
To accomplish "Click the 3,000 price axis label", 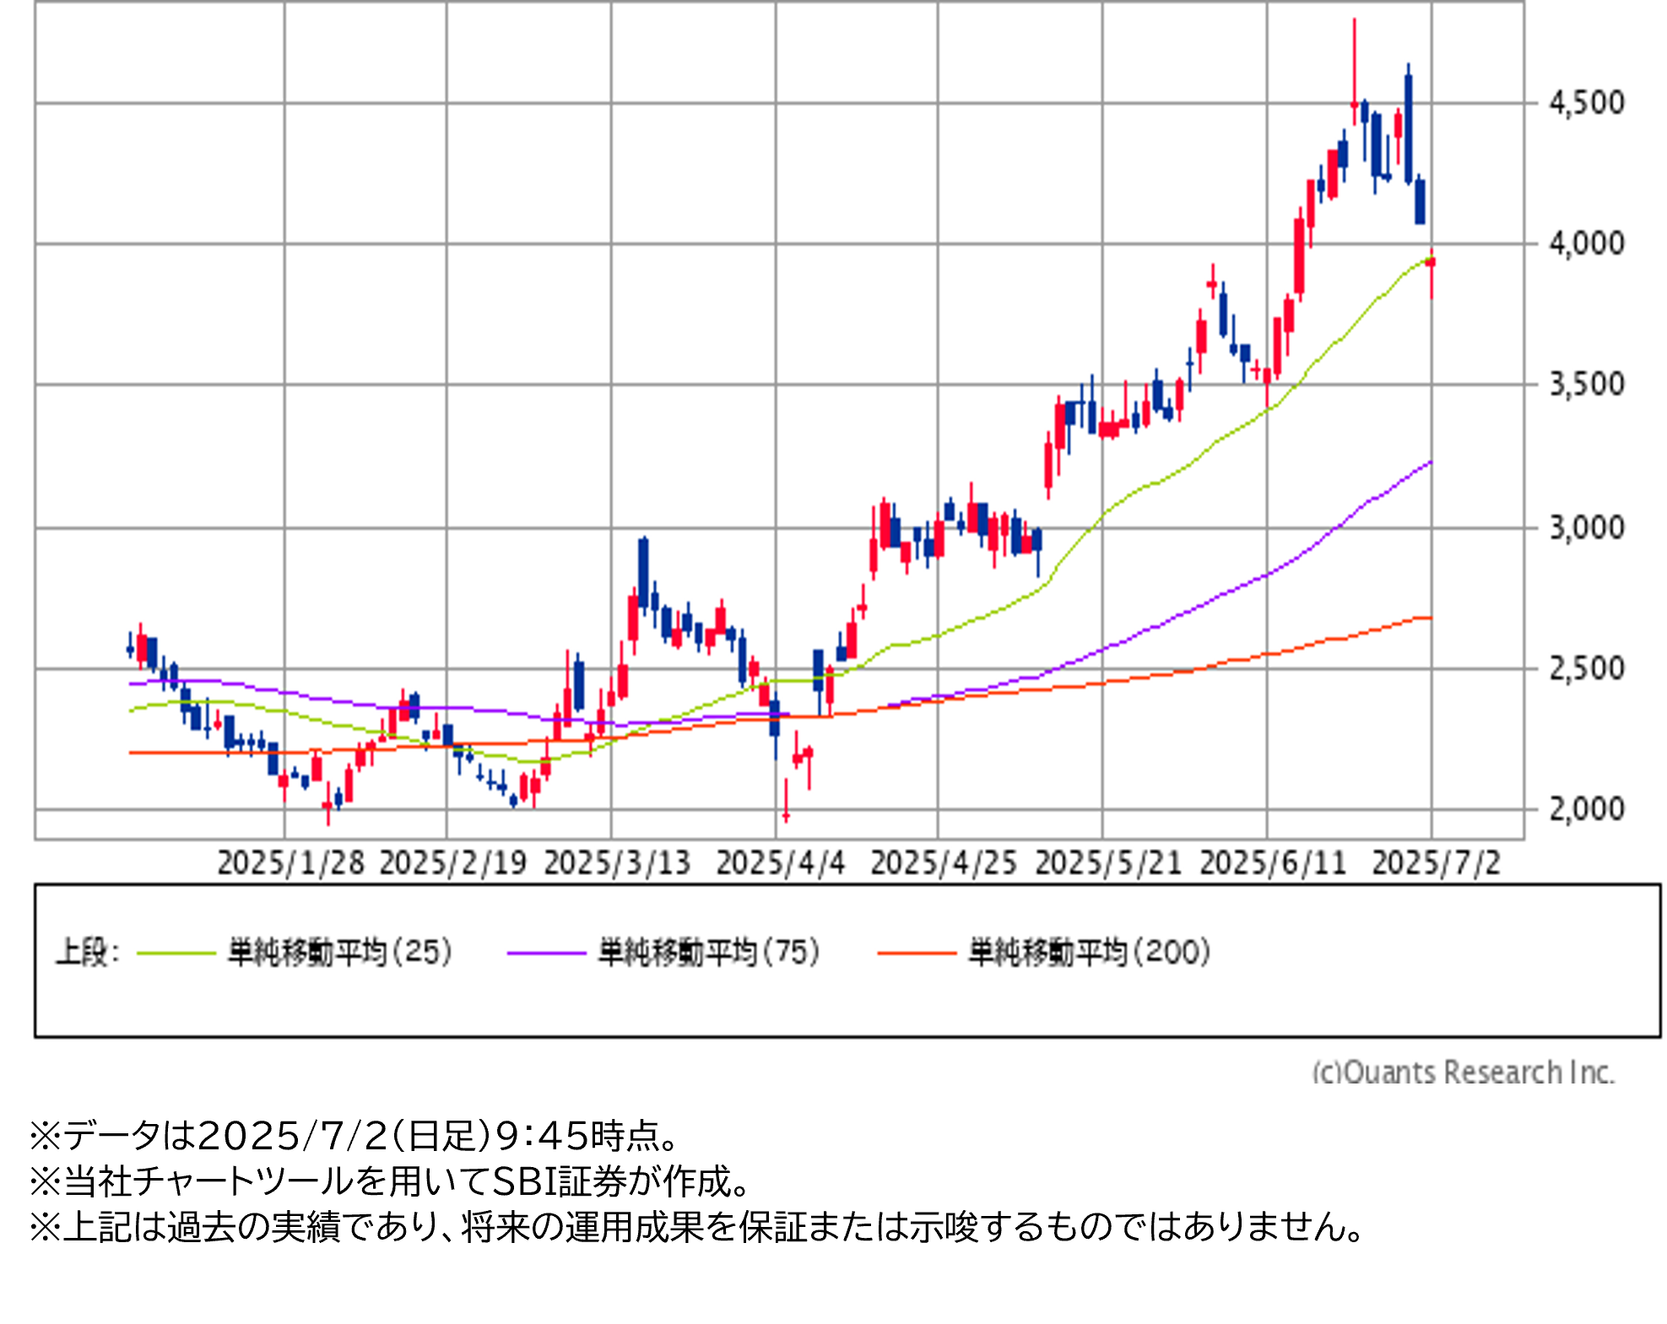I will click(x=1586, y=528).
